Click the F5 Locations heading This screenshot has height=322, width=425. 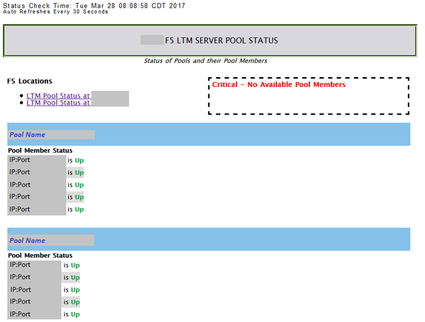click(x=30, y=81)
